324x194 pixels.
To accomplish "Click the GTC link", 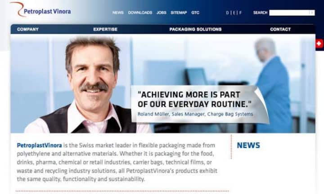I will click(195, 13).
